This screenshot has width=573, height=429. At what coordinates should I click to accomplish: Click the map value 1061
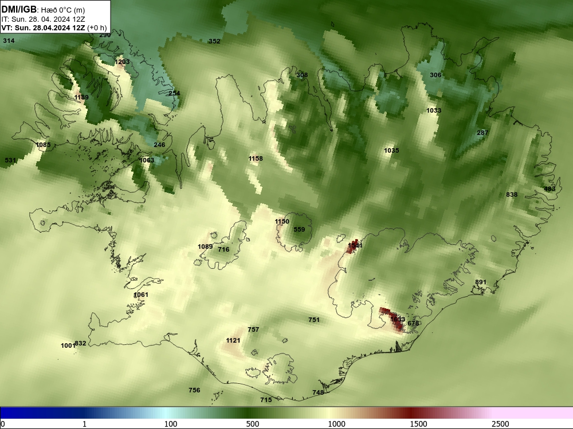click(141, 295)
